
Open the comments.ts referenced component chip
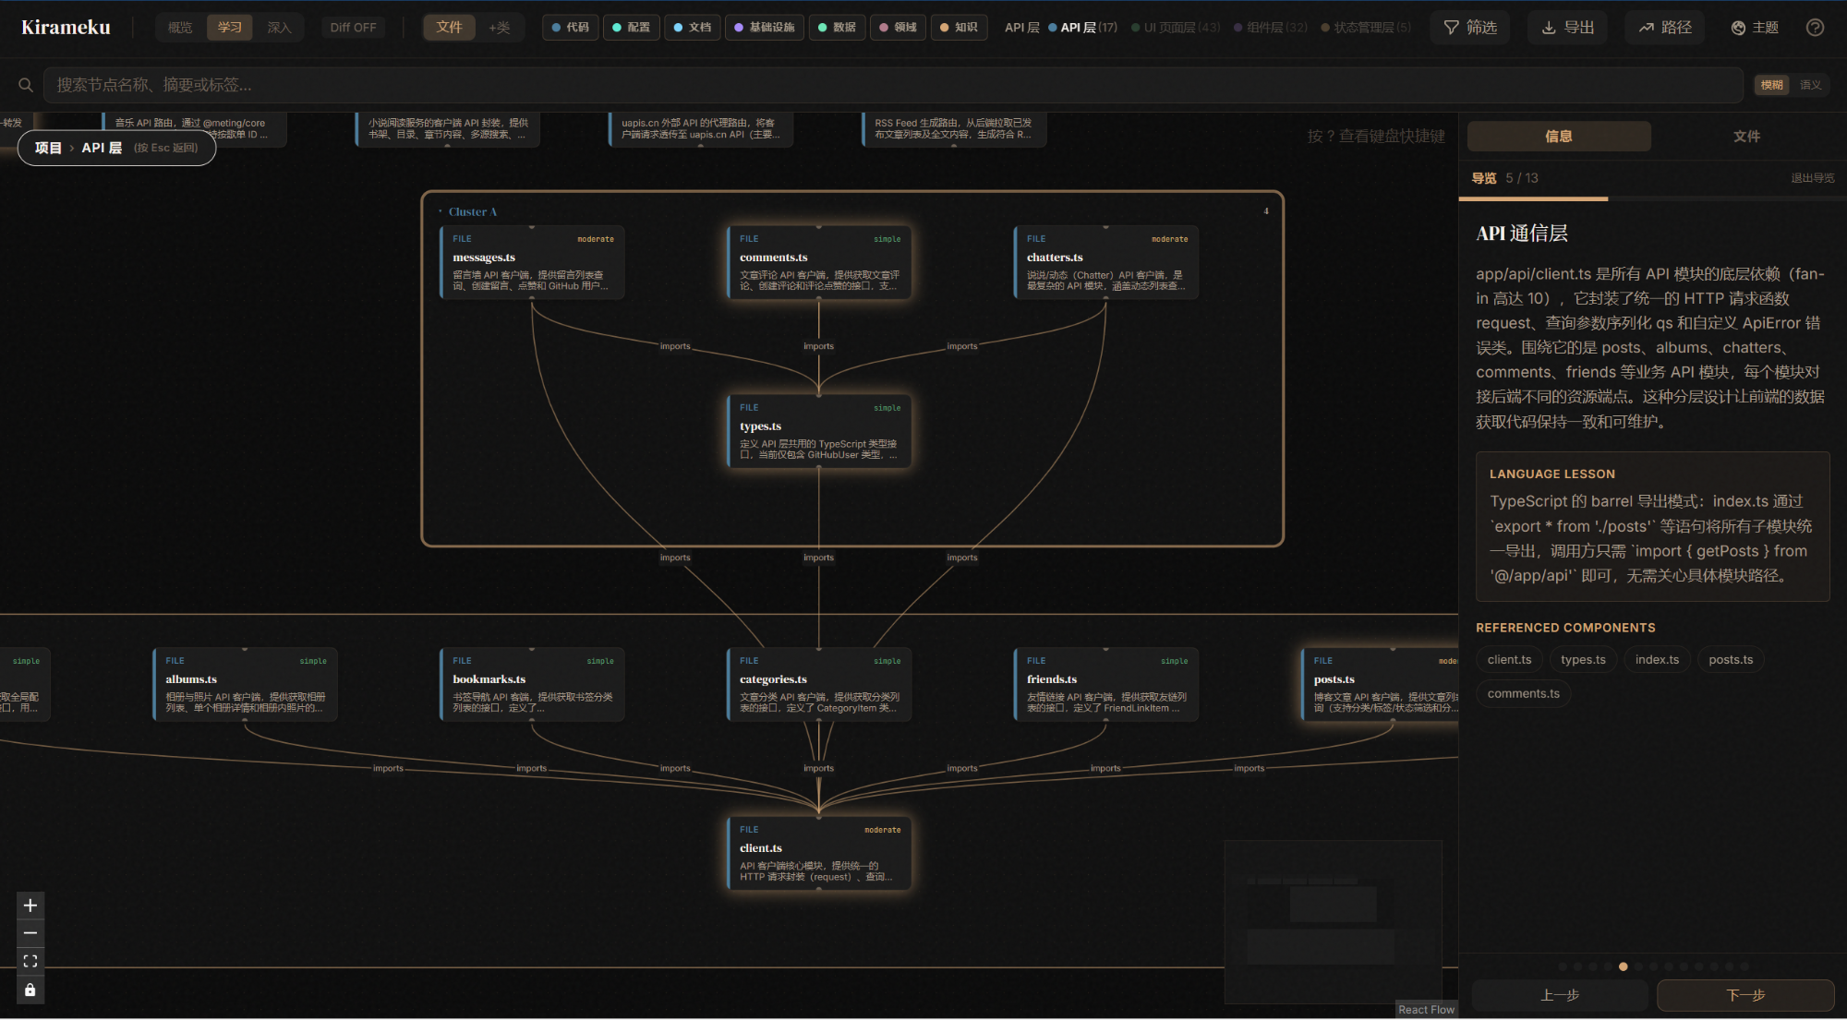pyautogui.click(x=1523, y=693)
